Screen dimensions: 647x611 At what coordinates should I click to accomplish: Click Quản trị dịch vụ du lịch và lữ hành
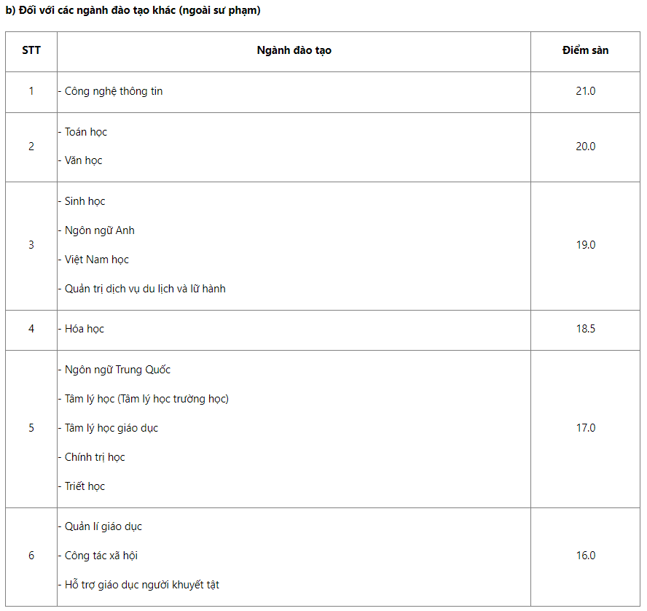tap(145, 289)
